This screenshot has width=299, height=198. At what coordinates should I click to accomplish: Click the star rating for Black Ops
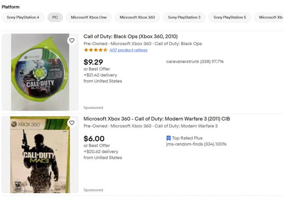tap(95, 50)
